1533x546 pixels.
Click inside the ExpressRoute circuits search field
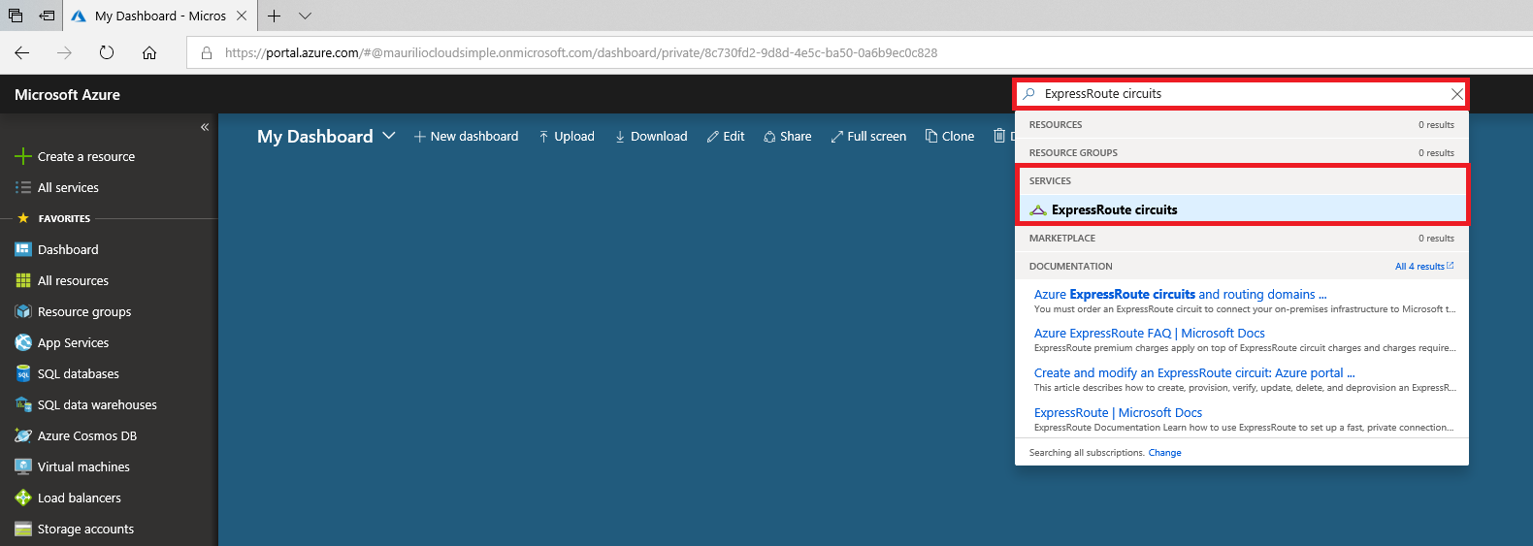(x=1242, y=94)
